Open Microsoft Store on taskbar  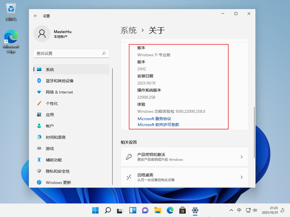click(x=183, y=210)
